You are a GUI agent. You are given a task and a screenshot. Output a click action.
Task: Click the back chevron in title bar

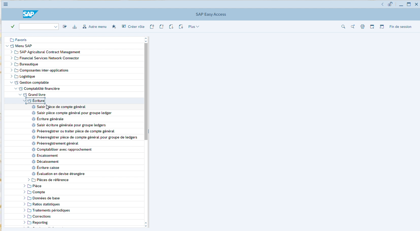[x=382, y=4]
